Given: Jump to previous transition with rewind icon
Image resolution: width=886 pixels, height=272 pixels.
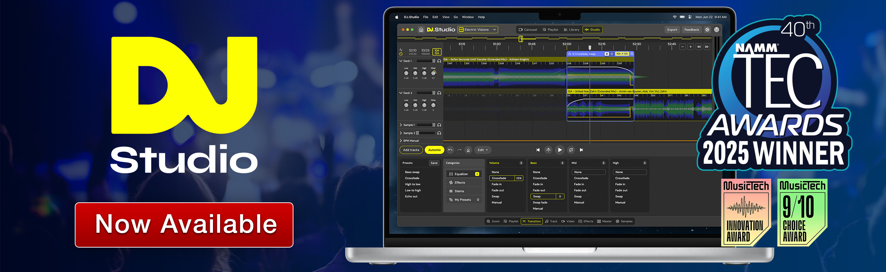Looking at the screenshot, I should point(699,47).
